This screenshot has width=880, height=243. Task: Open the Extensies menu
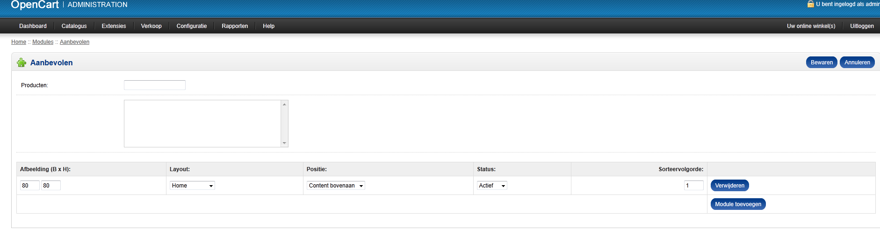[114, 26]
